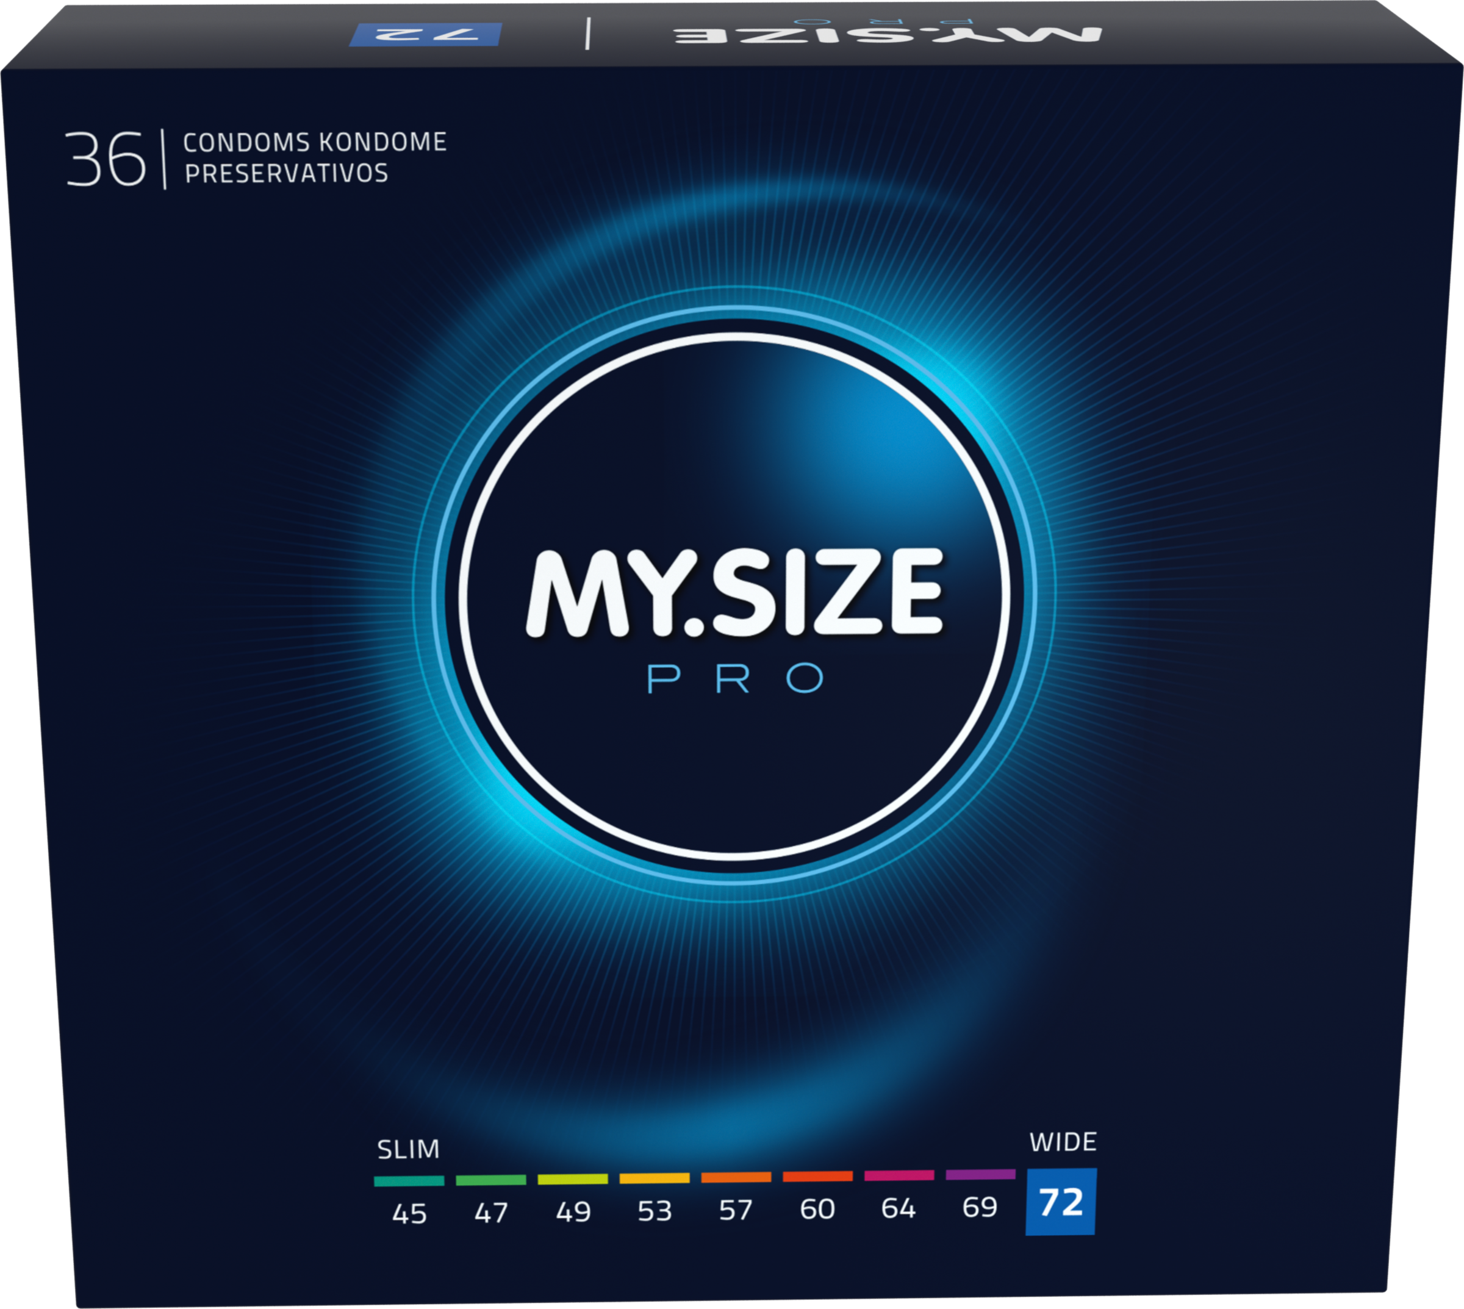Click the number 53 on the scale

[655, 1212]
